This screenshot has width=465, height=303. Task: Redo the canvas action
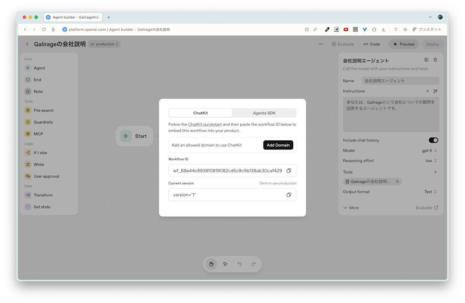[x=253, y=264]
